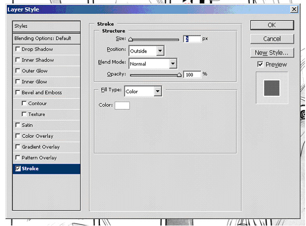
Task: Open the white stroke Color swatch
Action: (x=122, y=106)
